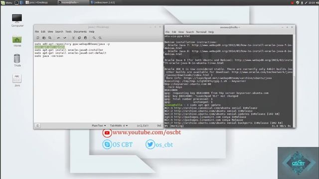The height and width of the screenshot is (179, 319).
Task: Open the Tab Width dropdown
Action: (119, 126)
